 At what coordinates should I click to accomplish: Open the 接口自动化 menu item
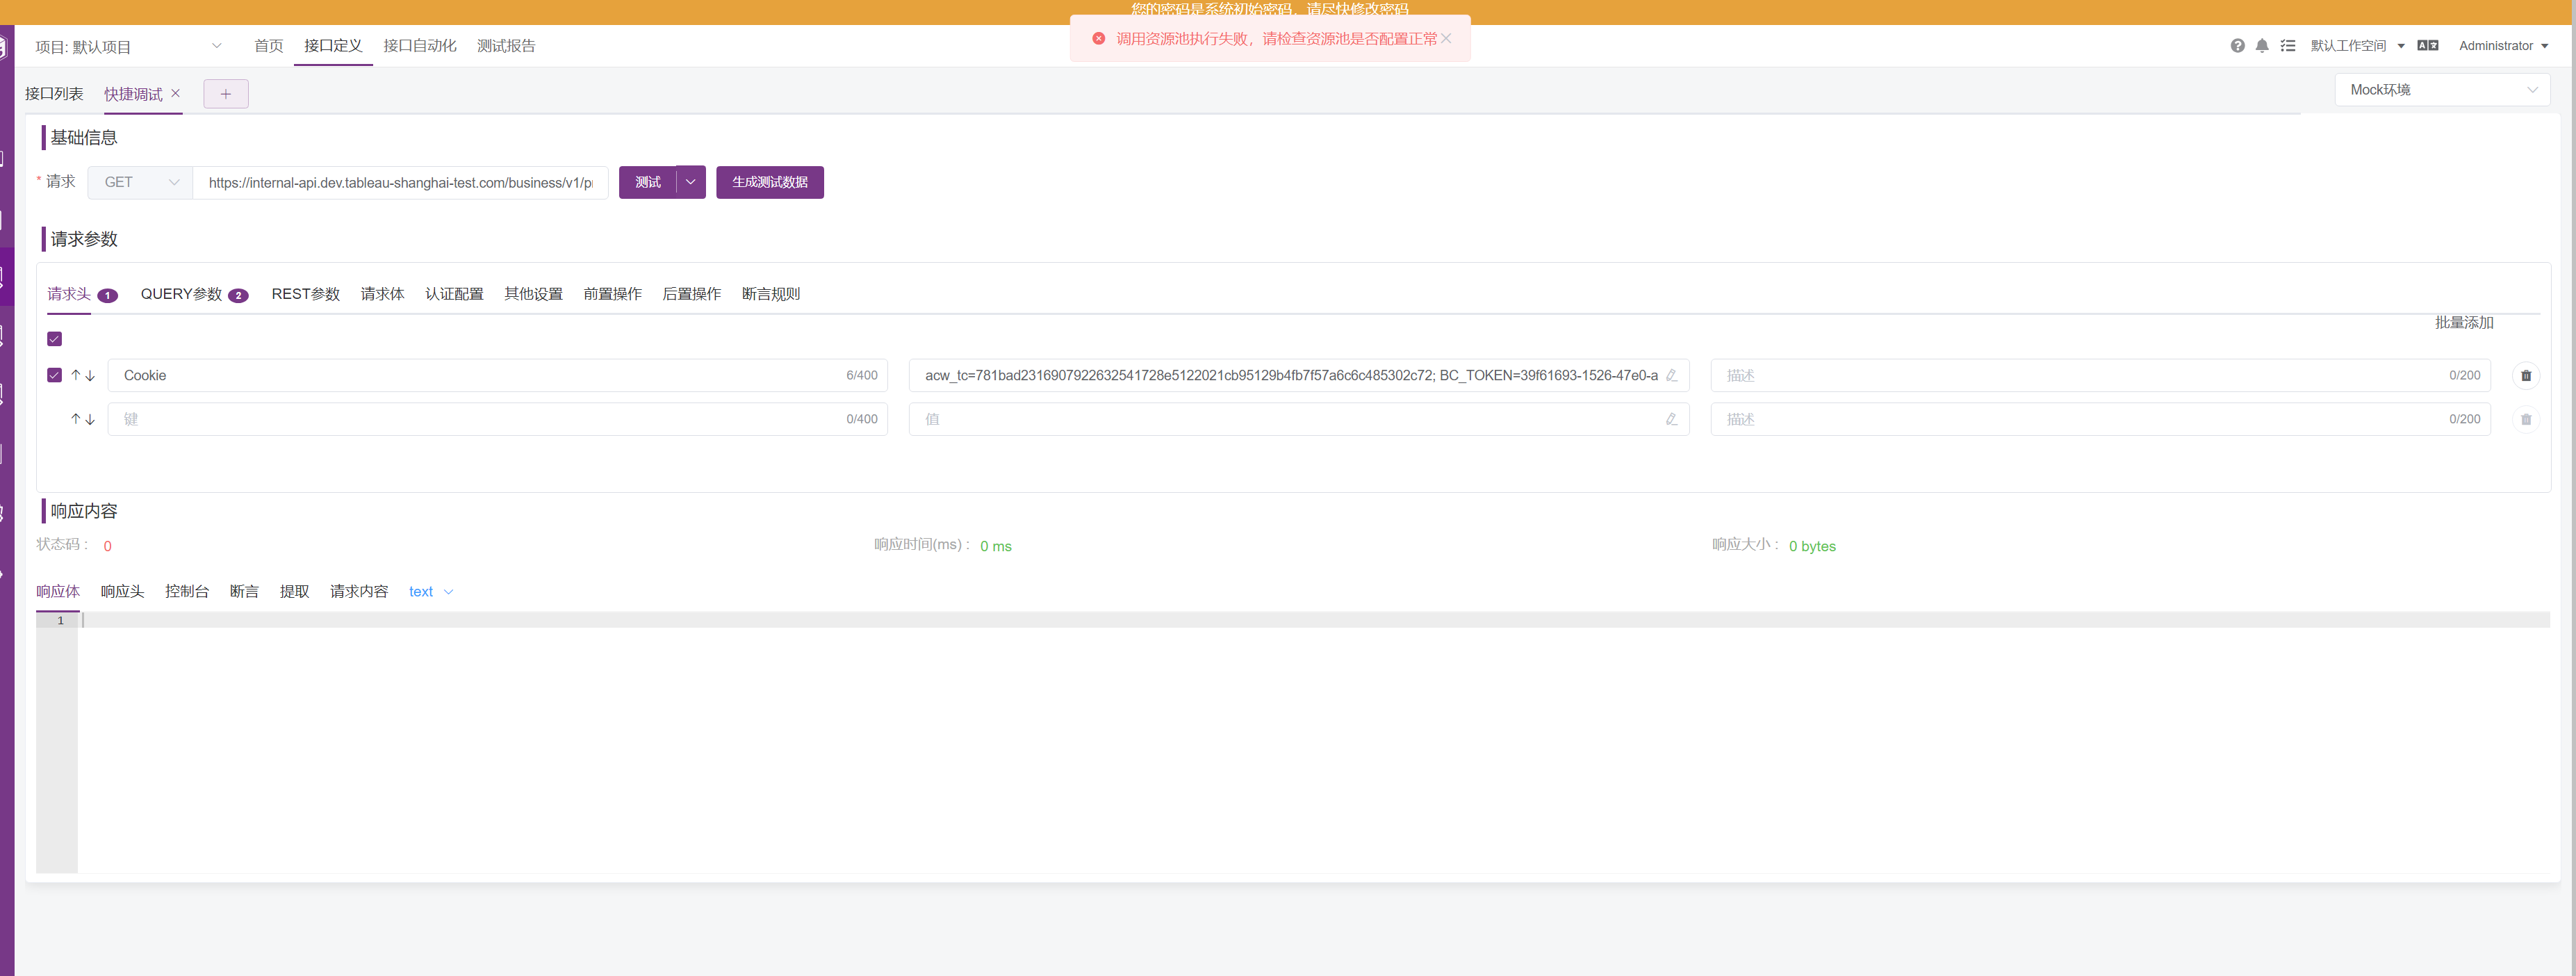tap(420, 46)
